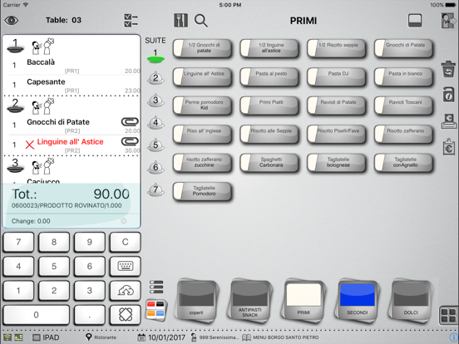Tap the keyboard icon on keypad
The image size is (459, 344).
pyautogui.click(x=125, y=266)
